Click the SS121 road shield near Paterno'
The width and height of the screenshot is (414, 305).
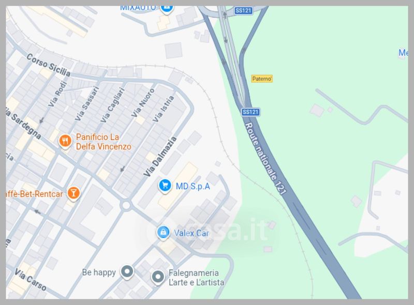pos(250,112)
